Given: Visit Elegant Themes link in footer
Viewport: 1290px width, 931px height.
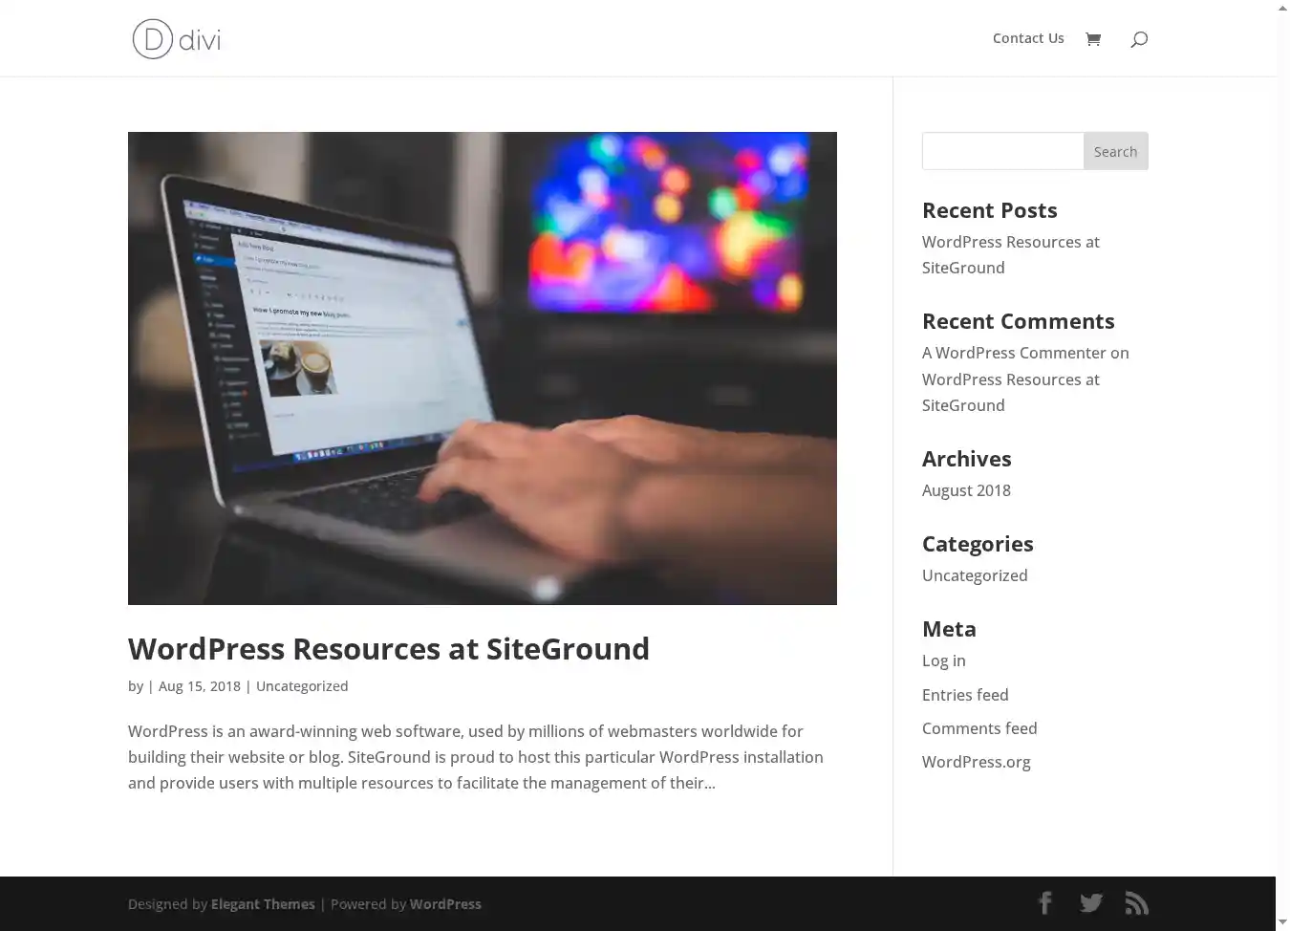Looking at the screenshot, I should point(263,904).
